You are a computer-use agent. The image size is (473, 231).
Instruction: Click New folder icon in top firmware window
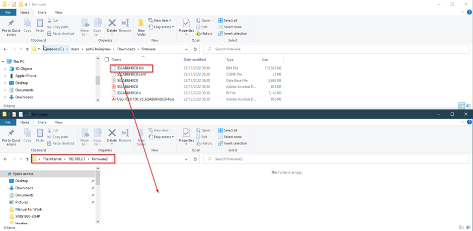(x=141, y=26)
